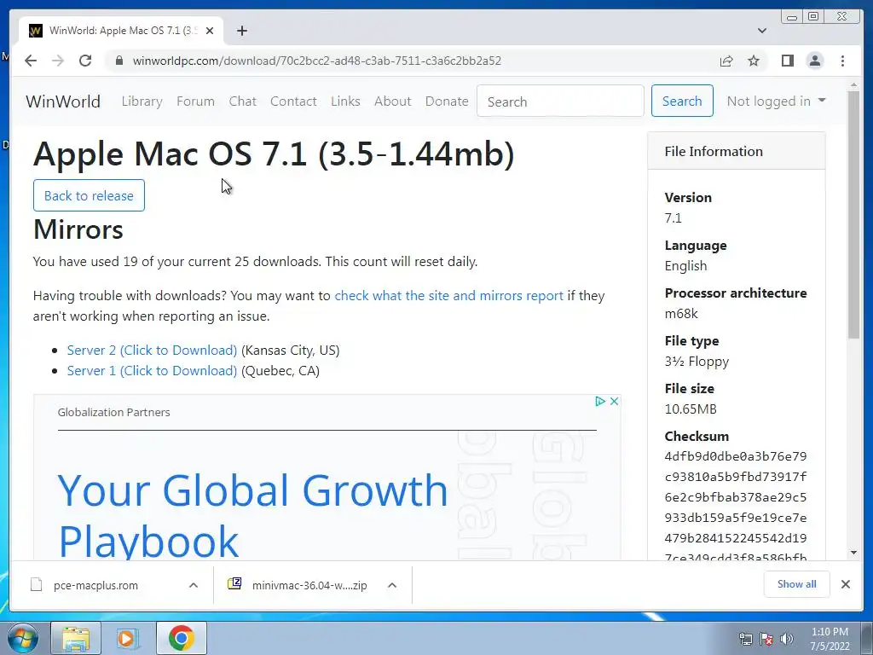Open Chrome's three-dot menu
Screen dimensions: 873x655
point(842,61)
